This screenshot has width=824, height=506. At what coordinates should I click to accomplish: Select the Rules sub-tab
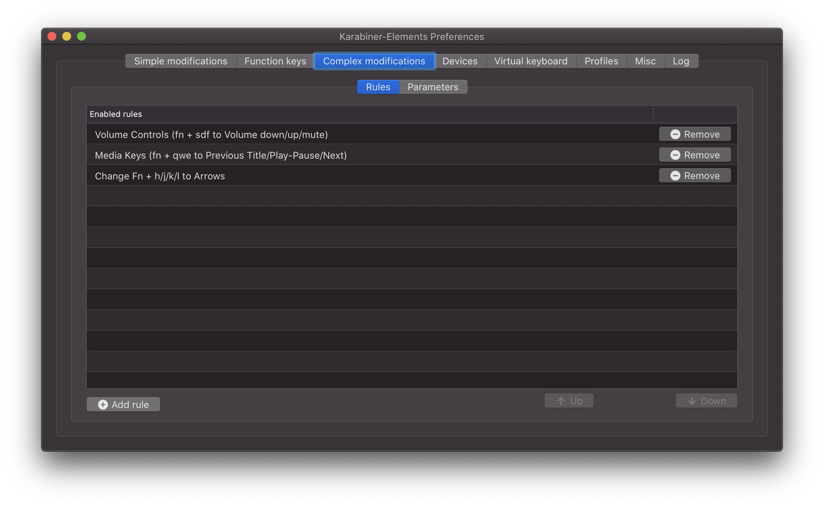(x=378, y=87)
